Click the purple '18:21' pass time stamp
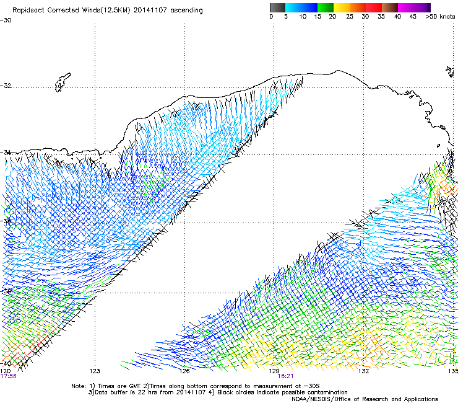Viewport: 458px width, 403px height. (x=285, y=376)
